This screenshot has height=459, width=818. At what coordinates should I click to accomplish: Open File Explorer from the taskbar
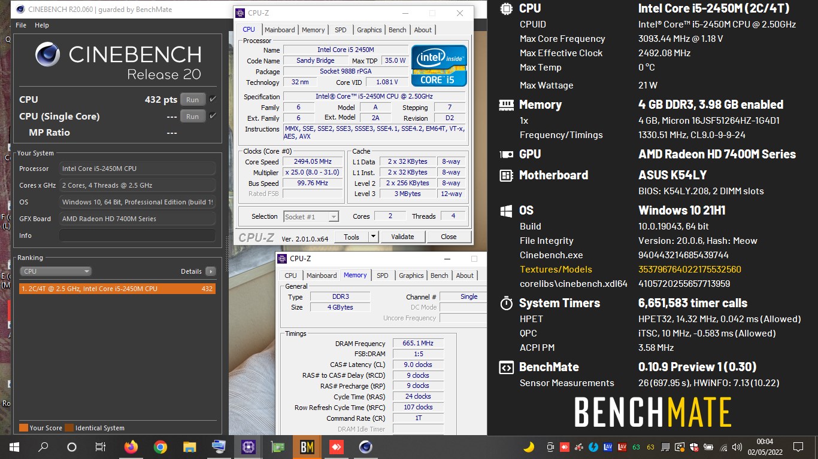point(189,446)
